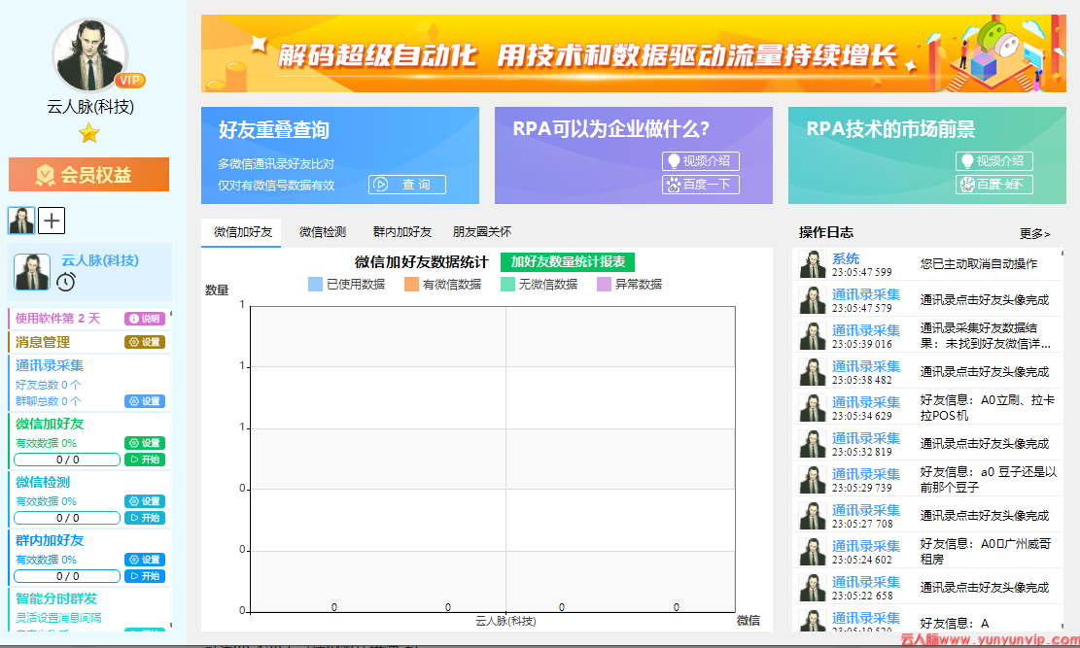Click the 更多> link in 操作日志
1080x648 pixels.
1034,234
